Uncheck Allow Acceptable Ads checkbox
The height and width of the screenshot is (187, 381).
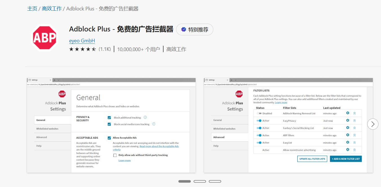[109, 138]
